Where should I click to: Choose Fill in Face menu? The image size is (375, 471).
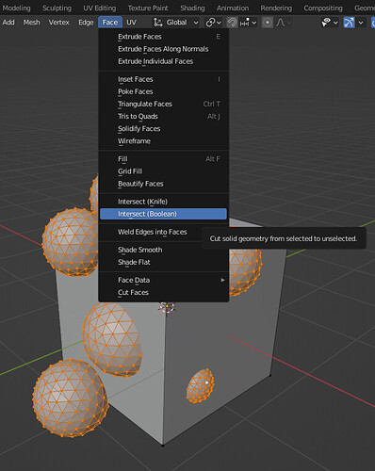point(163,159)
